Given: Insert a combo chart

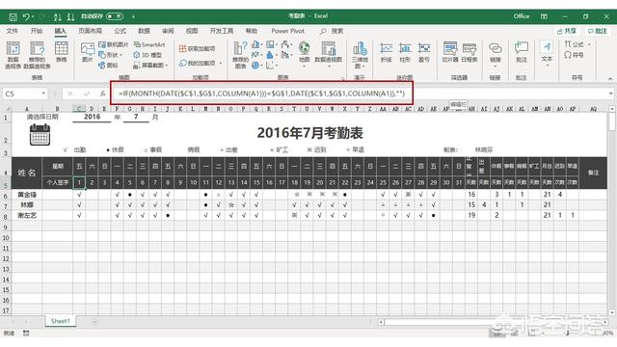Looking at the screenshot, I should (286, 55).
